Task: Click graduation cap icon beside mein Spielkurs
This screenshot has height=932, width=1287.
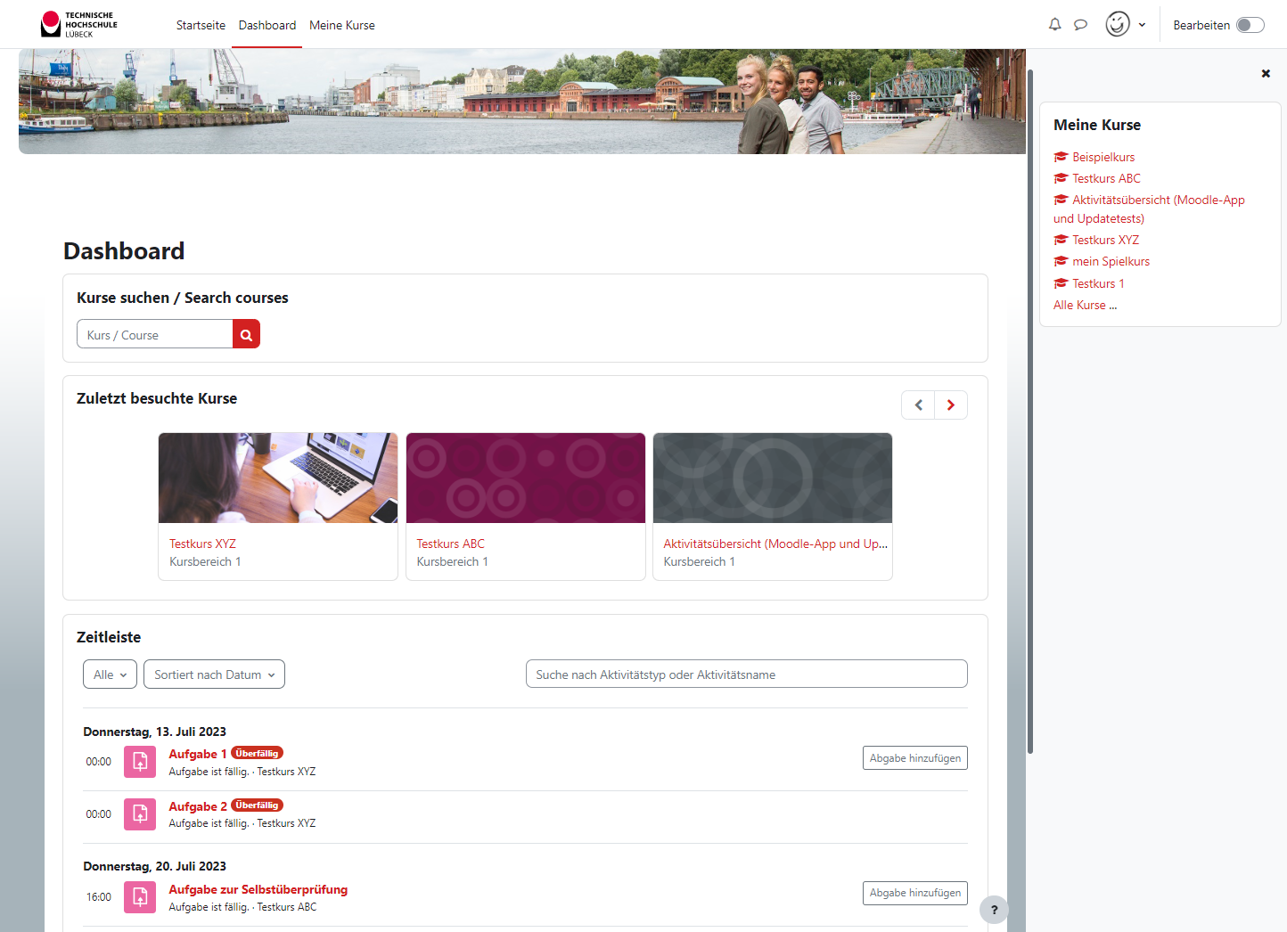Action: click(1061, 261)
